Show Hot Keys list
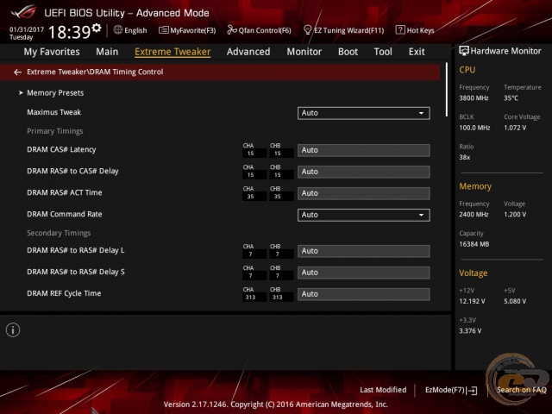 tap(420, 31)
